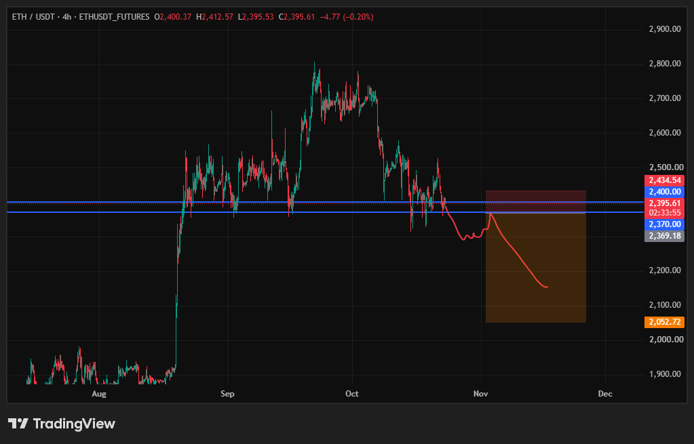694x444 pixels.
Task: Select the orange profit target zone
Action: click(x=535, y=268)
